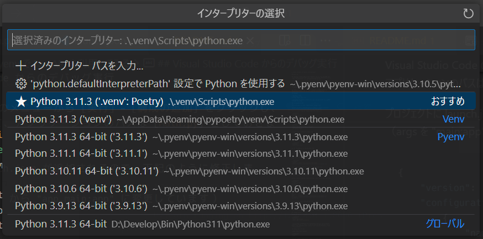The image size is (483, 239).
Task: Choose 'インタープリター パスを入力...' option
Action: point(241,66)
